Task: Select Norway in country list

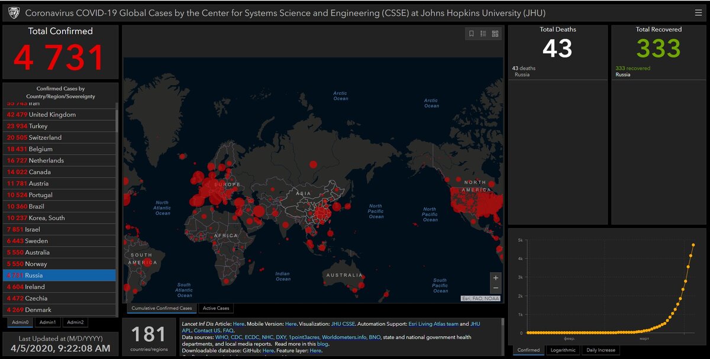Action: click(59, 264)
